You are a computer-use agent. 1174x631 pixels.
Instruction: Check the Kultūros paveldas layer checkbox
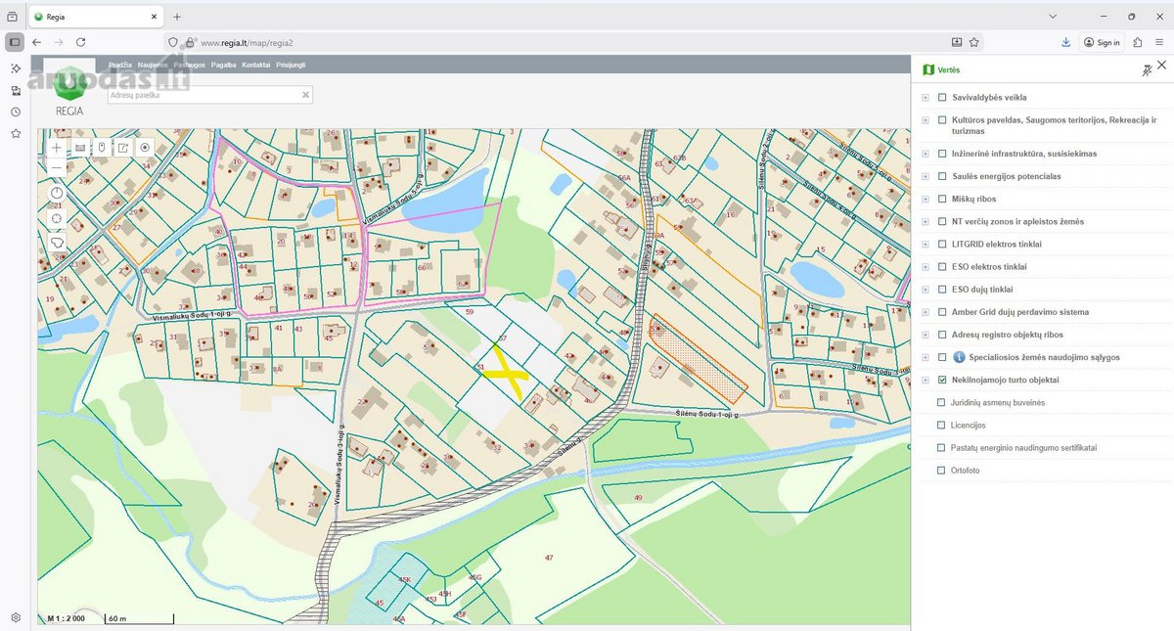942,119
